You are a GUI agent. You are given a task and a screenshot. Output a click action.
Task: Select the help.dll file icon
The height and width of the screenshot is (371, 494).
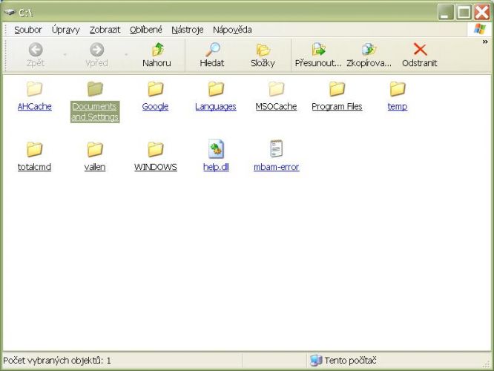pyautogui.click(x=216, y=149)
